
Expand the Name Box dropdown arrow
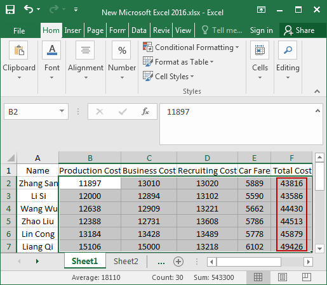pyautogui.click(x=62, y=111)
